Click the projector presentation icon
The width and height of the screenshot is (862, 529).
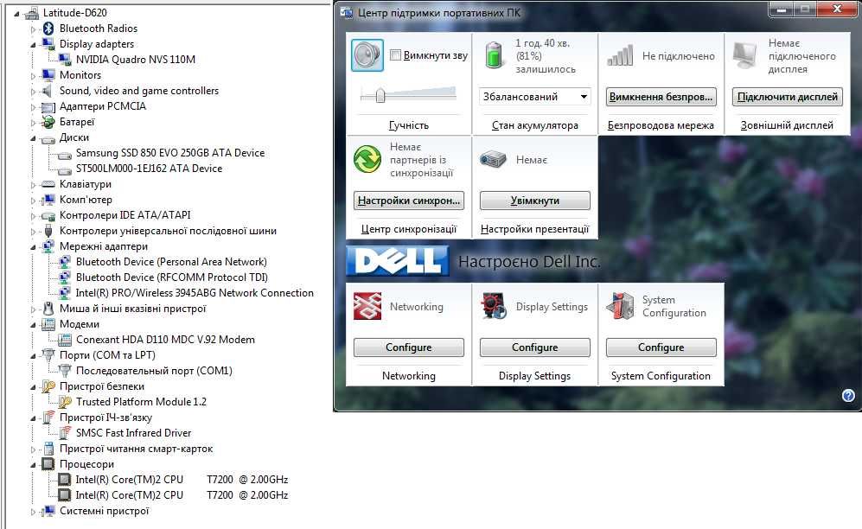tap(493, 160)
